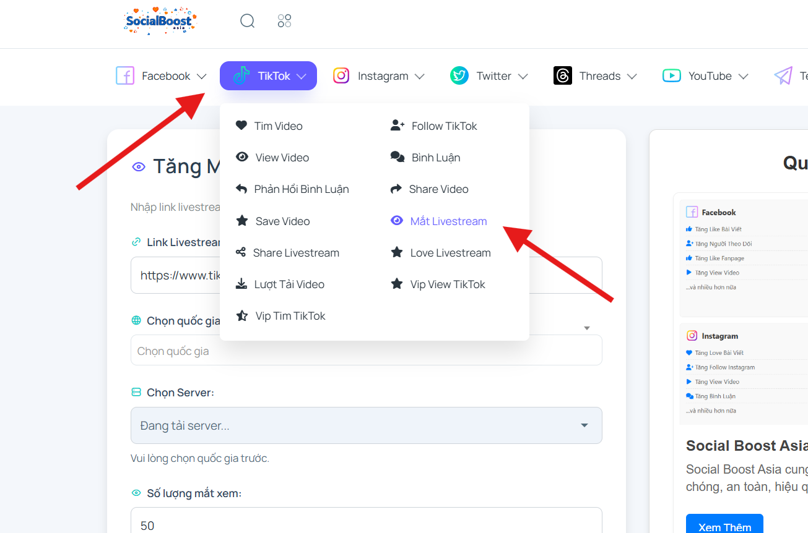The height and width of the screenshot is (533, 808).
Task: Click the Twitter bird icon in navigation
Action: tap(459, 76)
